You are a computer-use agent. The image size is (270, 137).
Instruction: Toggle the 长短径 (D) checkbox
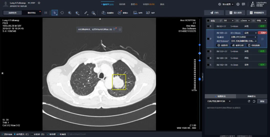click(x=32, y=134)
